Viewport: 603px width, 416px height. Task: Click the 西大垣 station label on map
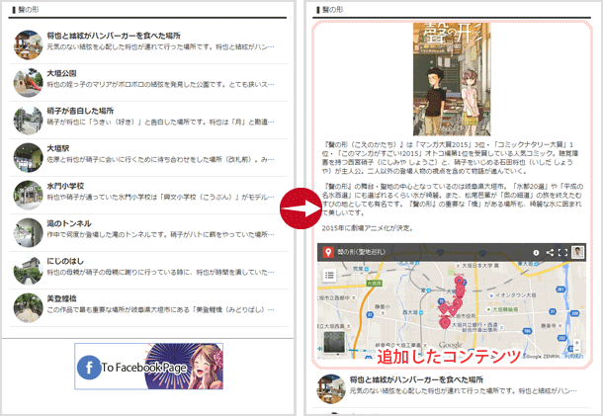pyautogui.click(x=410, y=312)
